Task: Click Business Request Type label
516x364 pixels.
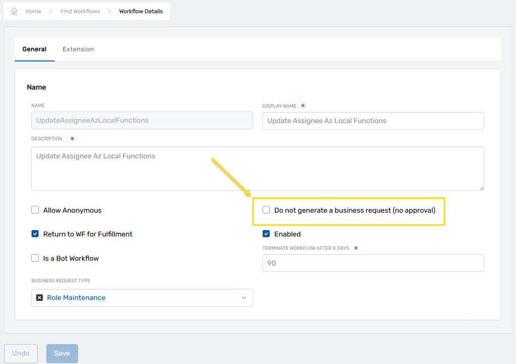Action: [61, 281]
